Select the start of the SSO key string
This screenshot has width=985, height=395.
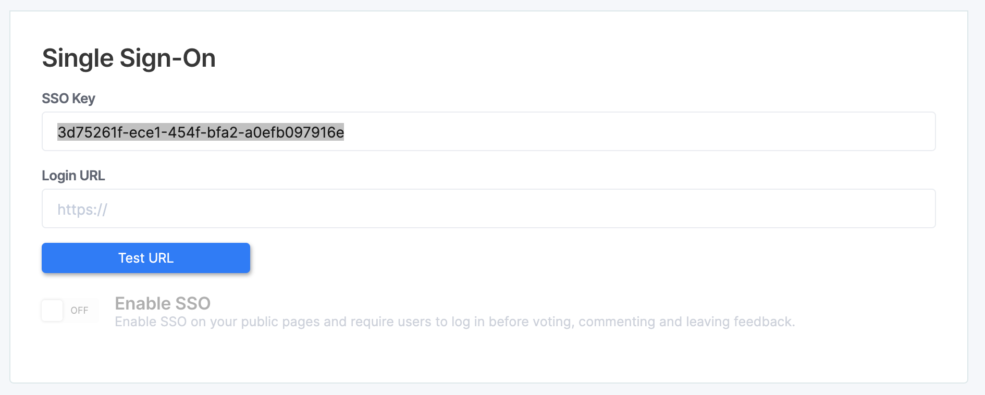58,132
